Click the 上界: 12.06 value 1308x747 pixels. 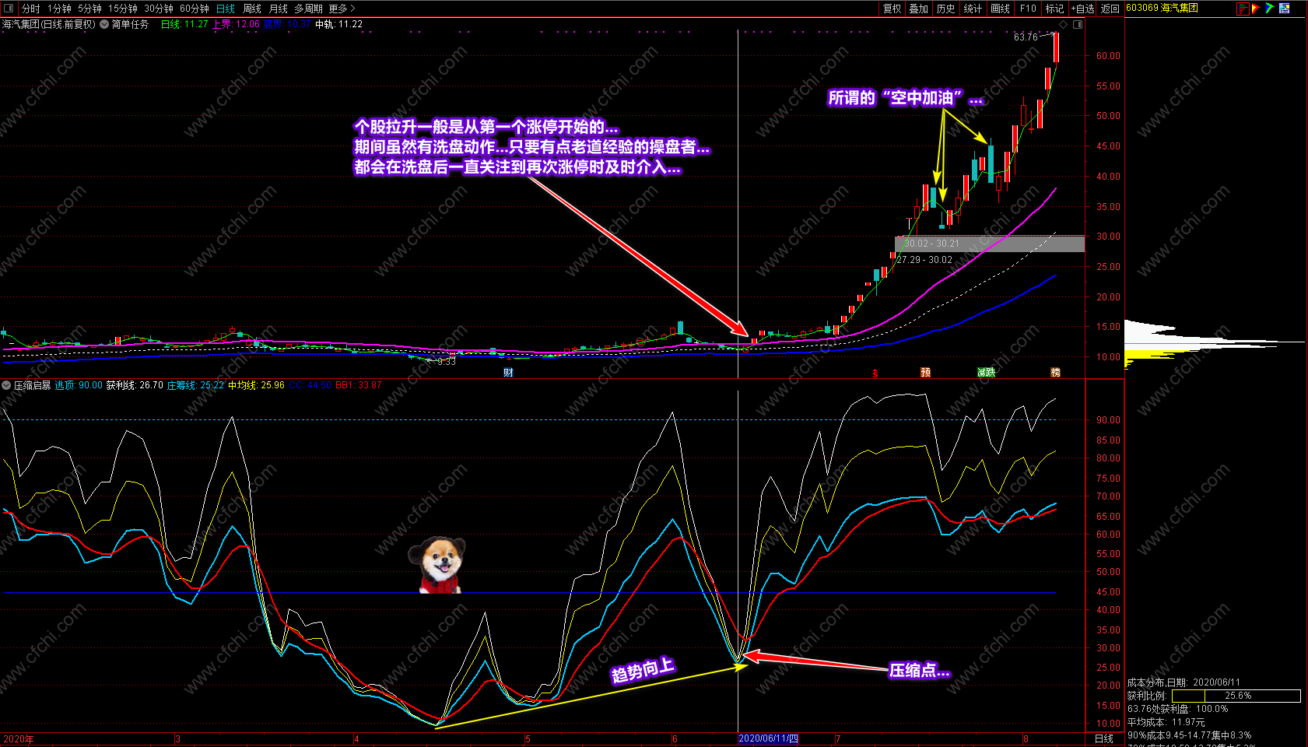point(237,24)
